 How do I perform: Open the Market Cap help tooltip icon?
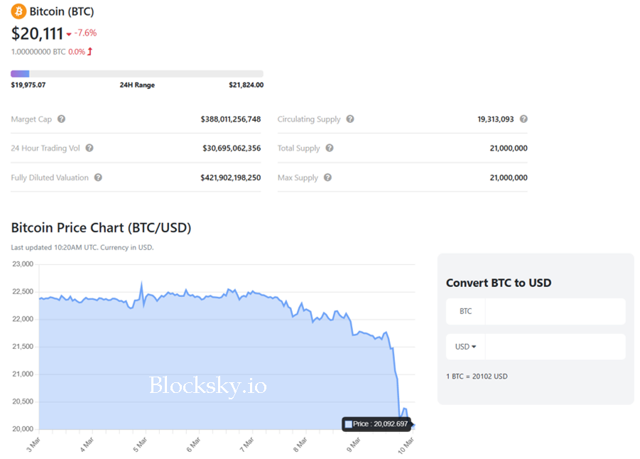click(61, 119)
